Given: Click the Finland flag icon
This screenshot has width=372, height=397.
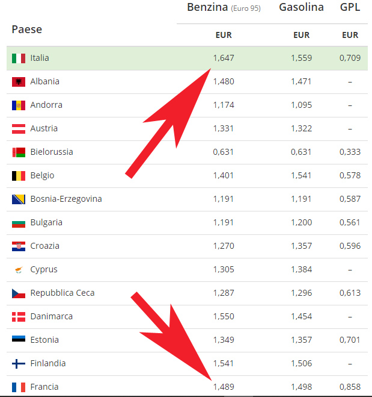Looking at the screenshot, I should [x=19, y=364].
